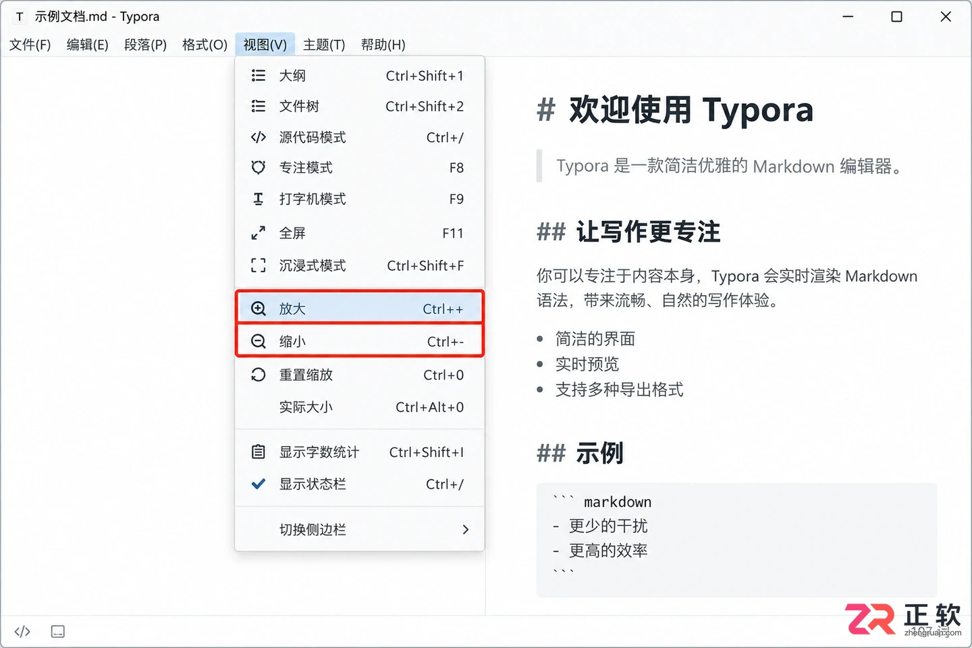Click the bullet item 实时预览
Image resolution: width=972 pixels, height=648 pixels.
[587, 364]
